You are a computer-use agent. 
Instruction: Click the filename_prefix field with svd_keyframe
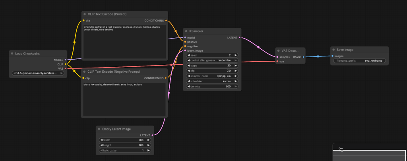coord(360,61)
